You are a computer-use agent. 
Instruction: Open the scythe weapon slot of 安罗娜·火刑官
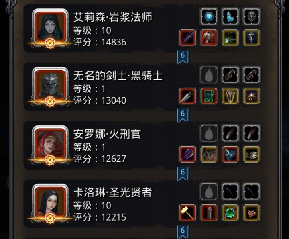(187, 154)
